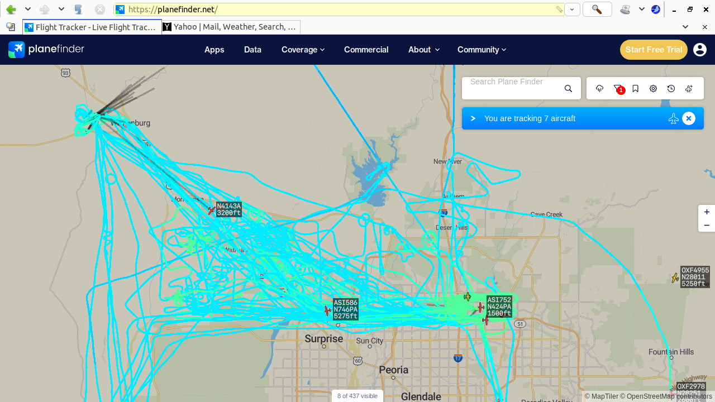Open the map settings gear icon
This screenshot has height=402, width=715.
654,89
